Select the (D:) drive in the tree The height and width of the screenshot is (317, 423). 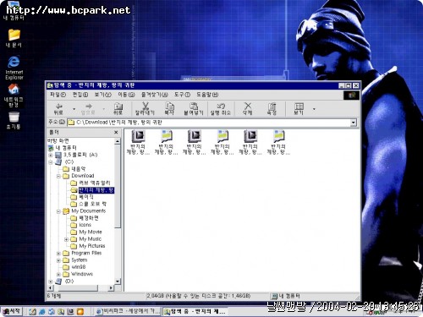point(64,281)
